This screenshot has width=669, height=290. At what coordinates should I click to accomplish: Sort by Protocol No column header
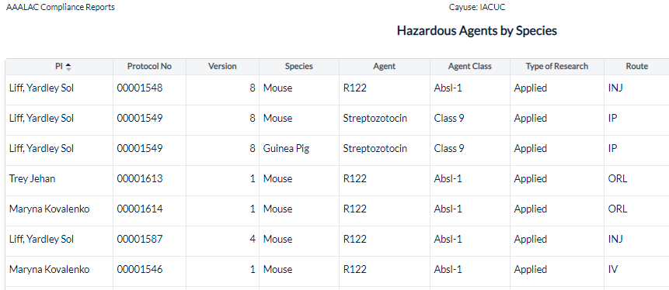click(x=149, y=67)
